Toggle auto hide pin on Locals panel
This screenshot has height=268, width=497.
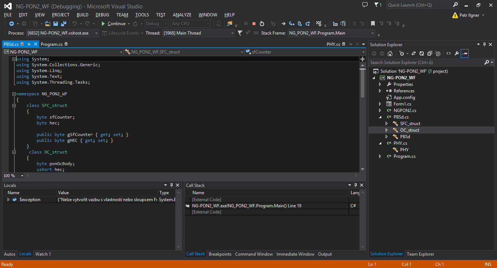click(x=172, y=185)
